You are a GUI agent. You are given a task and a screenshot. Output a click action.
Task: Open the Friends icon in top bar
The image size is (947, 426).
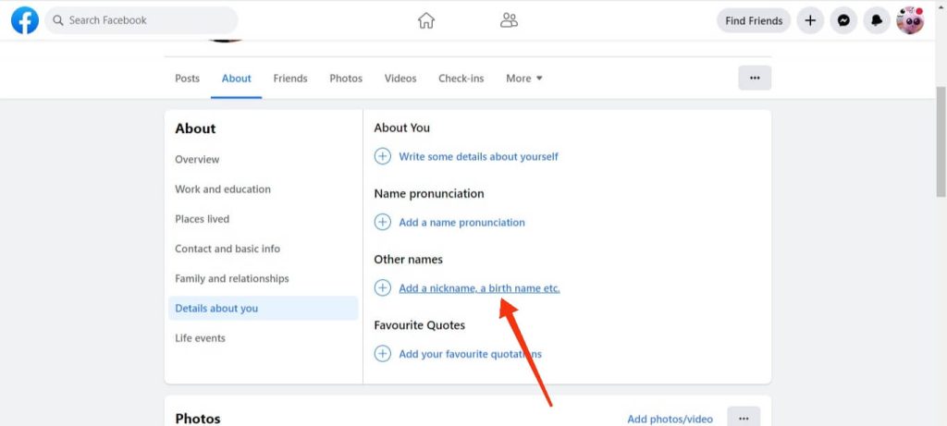pos(510,20)
